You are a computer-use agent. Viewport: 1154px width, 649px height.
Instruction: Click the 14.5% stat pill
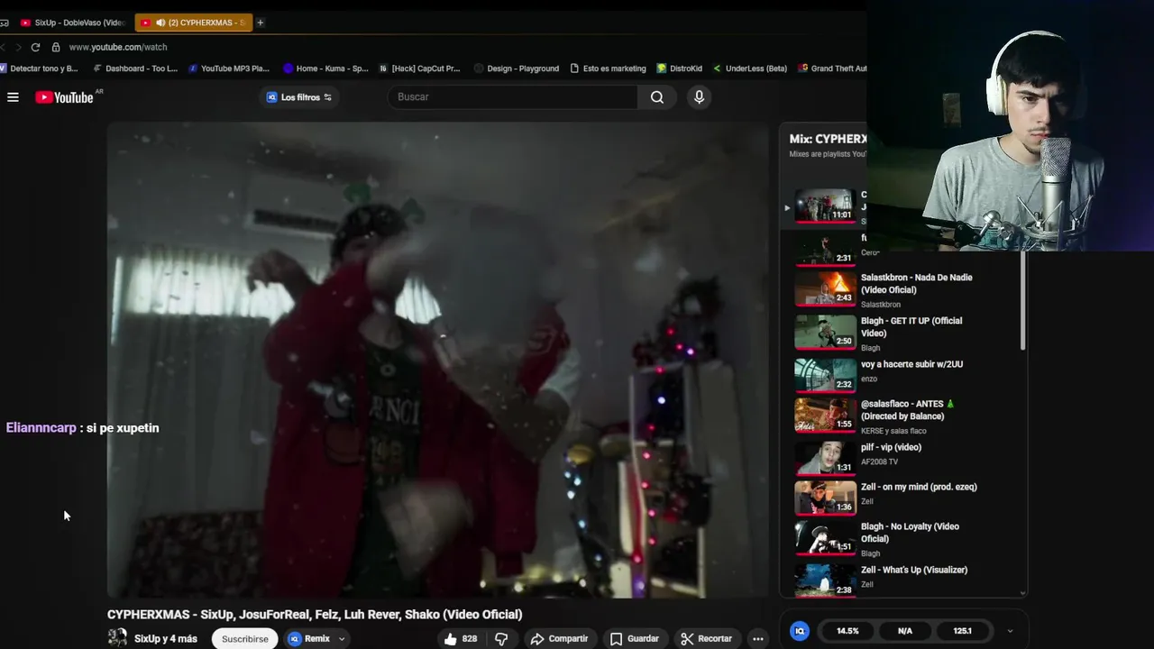coord(847,631)
